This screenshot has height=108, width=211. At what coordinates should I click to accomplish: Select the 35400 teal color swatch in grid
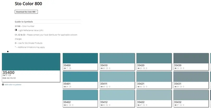(x=80, y=58)
